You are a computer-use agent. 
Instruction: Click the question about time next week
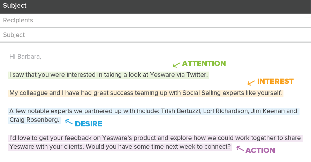coord(158,147)
